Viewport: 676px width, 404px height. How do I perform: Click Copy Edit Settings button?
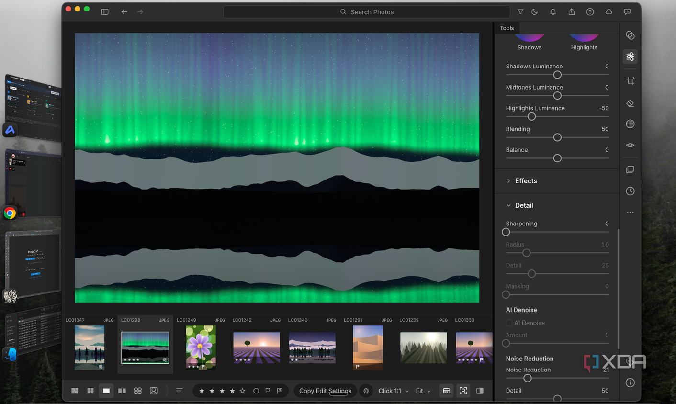coord(325,391)
